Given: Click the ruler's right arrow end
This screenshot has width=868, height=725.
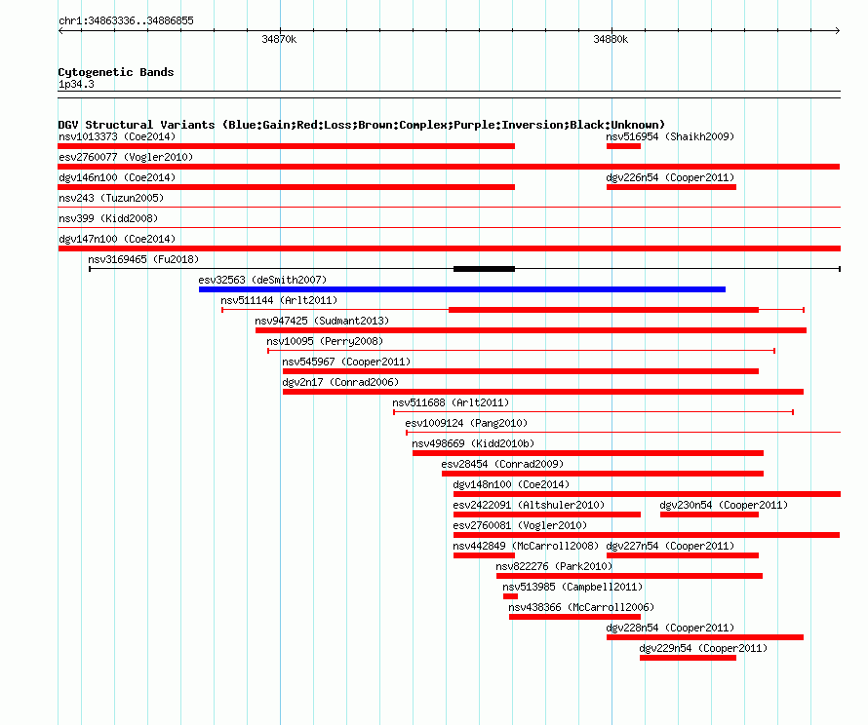Looking at the screenshot, I should pyautogui.click(x=838, y=30).
